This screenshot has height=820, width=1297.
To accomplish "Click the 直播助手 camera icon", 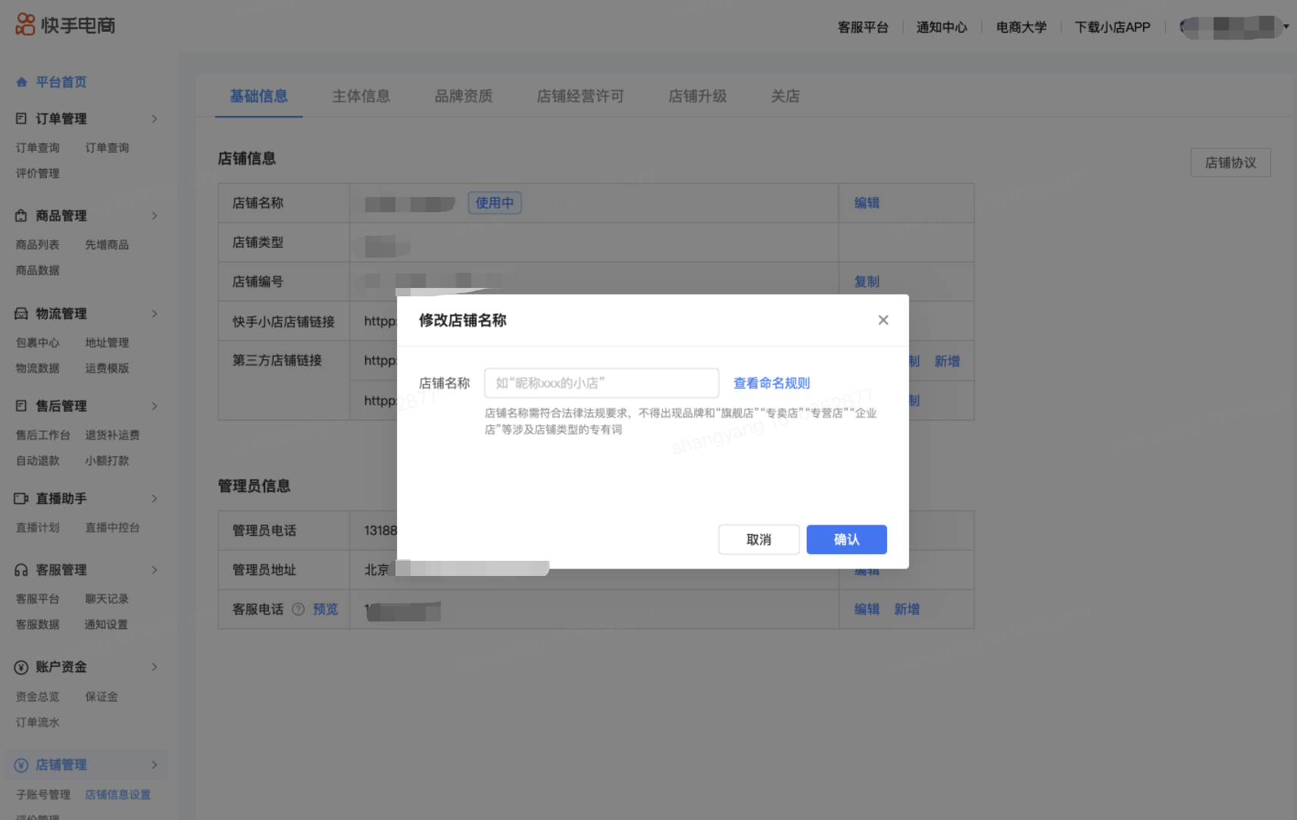I will pos(21,499).
